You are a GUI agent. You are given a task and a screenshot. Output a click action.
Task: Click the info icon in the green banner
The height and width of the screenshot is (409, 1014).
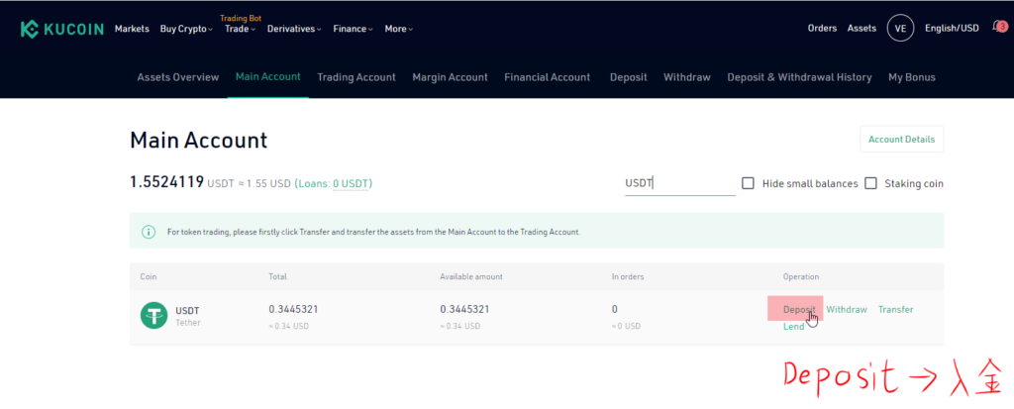pyautogui.click(x=149, y=232)
